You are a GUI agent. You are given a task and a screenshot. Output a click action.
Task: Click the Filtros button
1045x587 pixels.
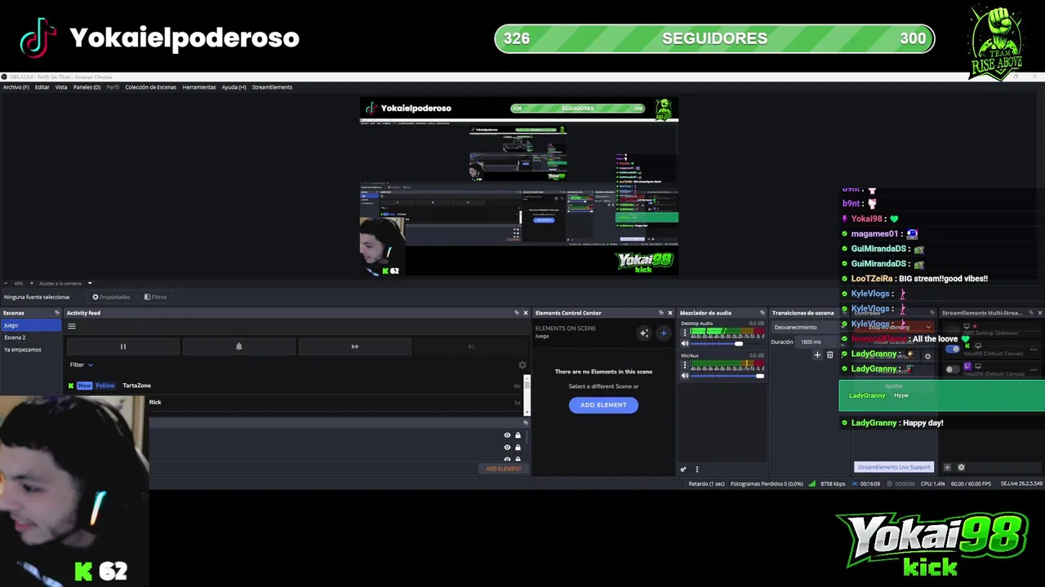155,297
